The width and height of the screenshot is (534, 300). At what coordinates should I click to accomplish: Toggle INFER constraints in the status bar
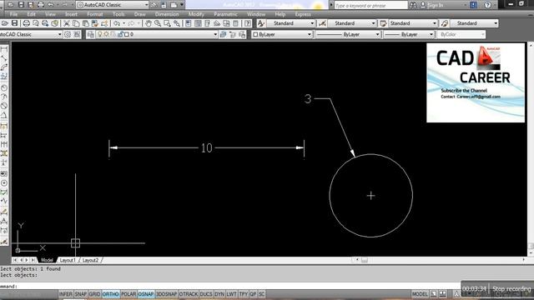66,294
